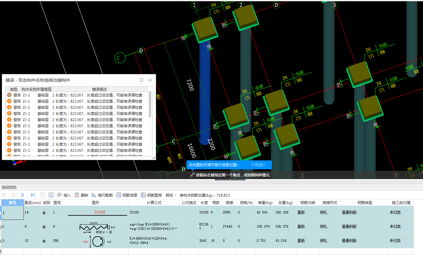Click 总重(kg) column header
Image resolution: width=423 pixels, height=255 pixels.
point(286,202)
